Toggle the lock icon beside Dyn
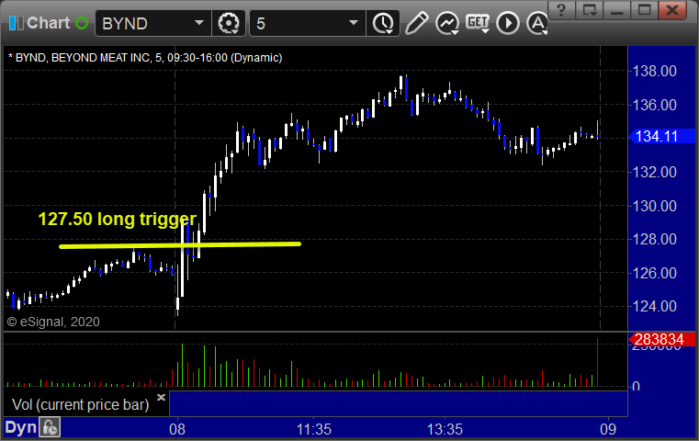The height and width of the screenshot is (441, 699). (x=50, y=427)
